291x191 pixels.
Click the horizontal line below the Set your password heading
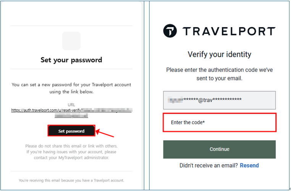click(x=71, y=69)
